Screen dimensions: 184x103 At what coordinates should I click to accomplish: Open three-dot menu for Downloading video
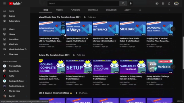[64, 38]
